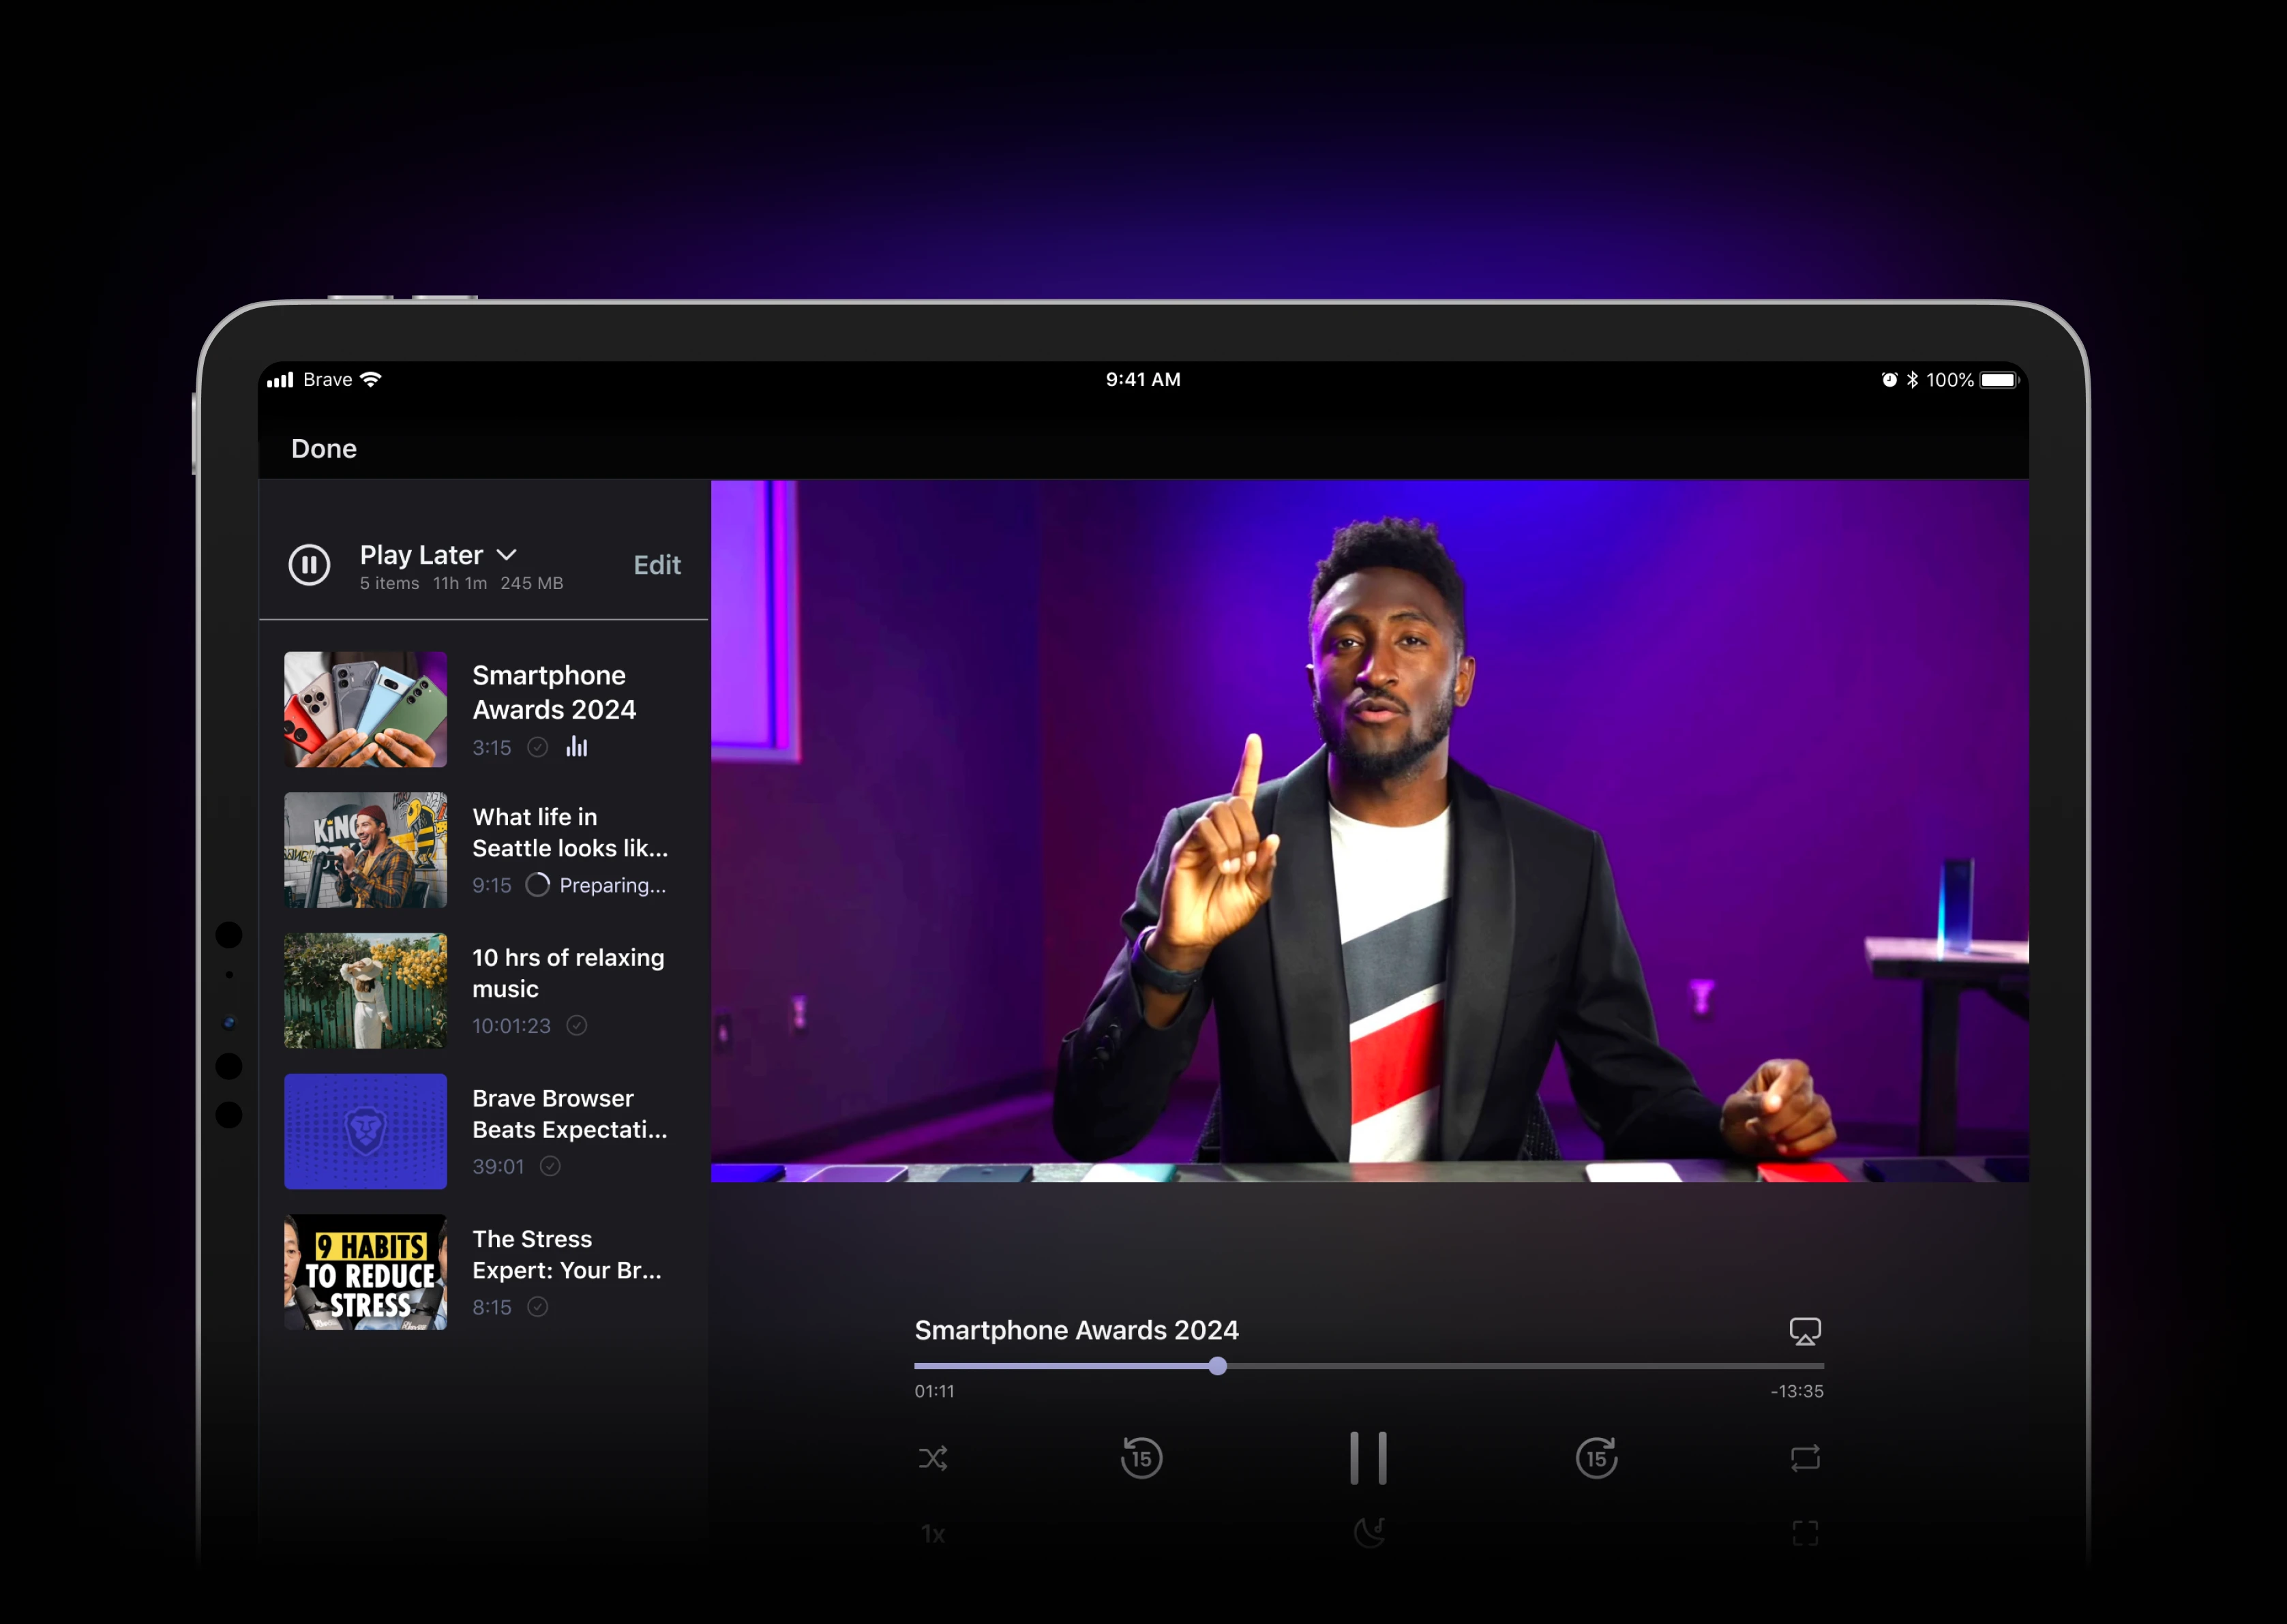Select What life in Seattle playlist item

click(x=484, y=850)
